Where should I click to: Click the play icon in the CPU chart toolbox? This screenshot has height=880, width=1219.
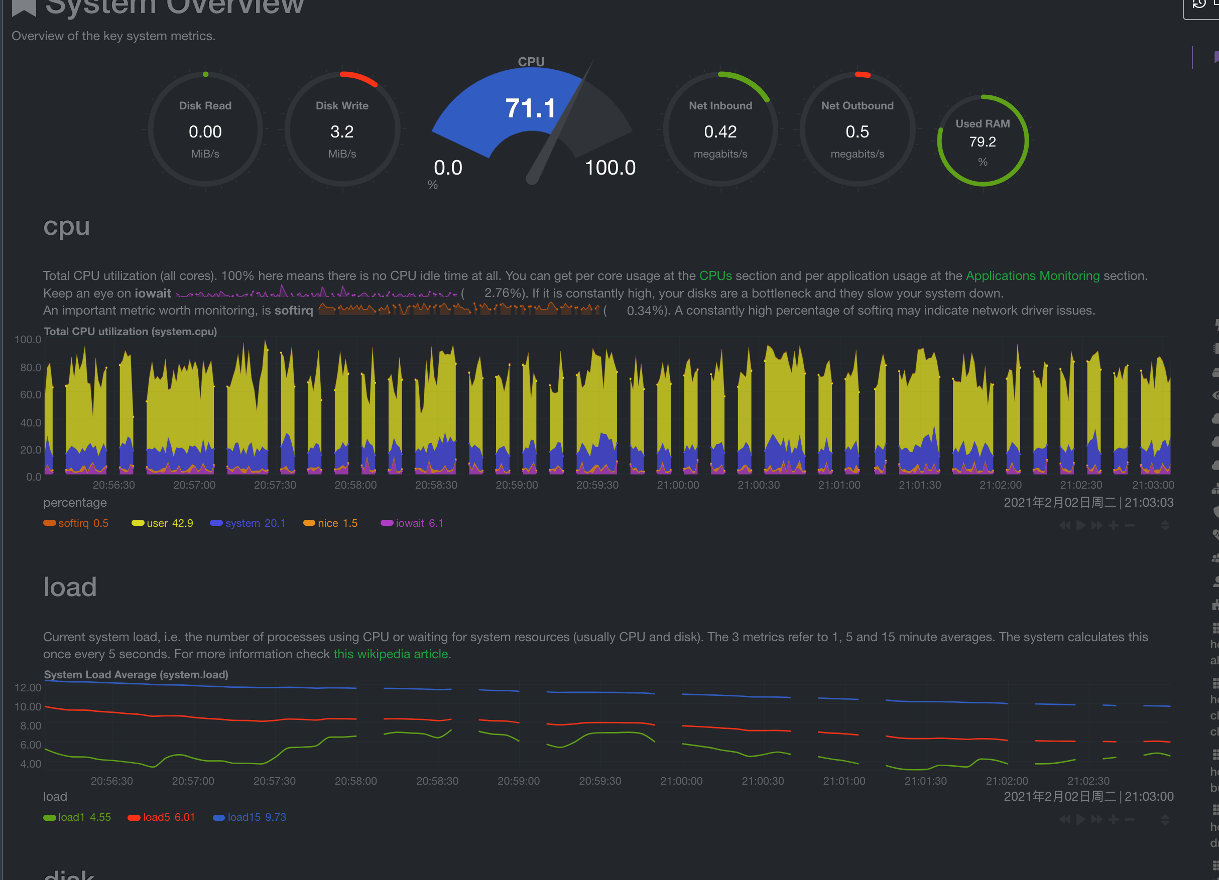click(1081, 525)
